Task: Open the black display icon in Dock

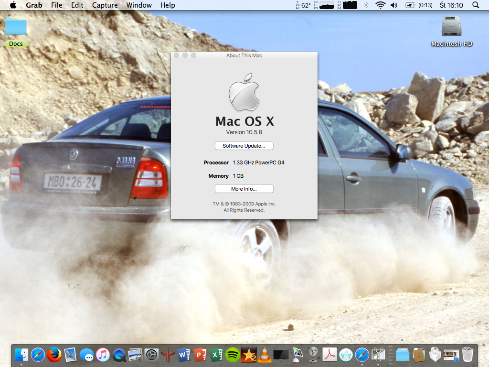Action: coord(281,355)
